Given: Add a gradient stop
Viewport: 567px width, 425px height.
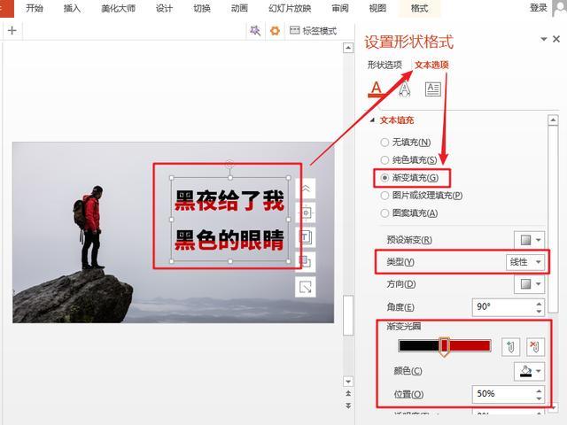Looking at the screenshot, I should click(510, 347).
